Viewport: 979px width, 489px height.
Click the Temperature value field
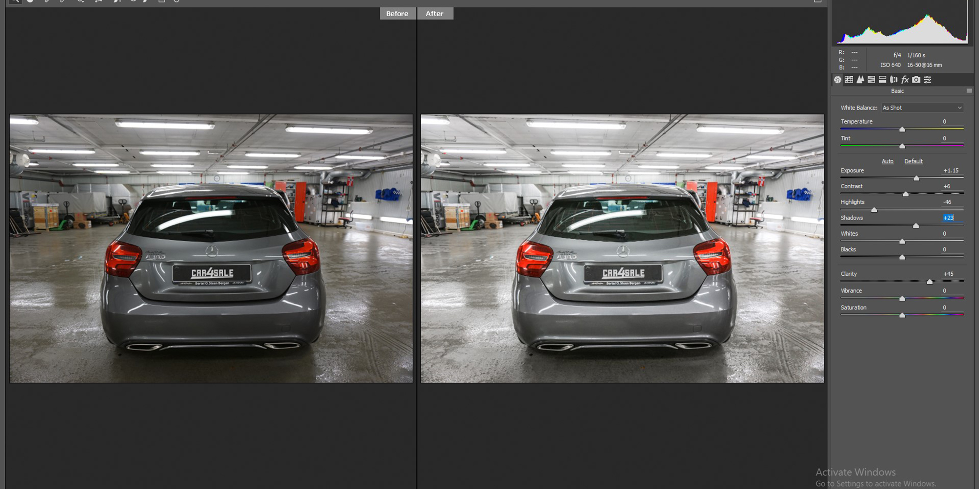tap(952, 122)
